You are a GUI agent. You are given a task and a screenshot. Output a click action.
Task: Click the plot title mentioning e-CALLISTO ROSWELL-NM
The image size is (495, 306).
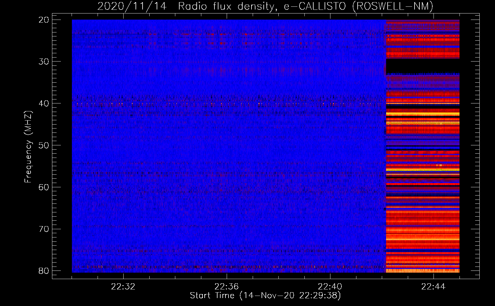click(265, 6)
